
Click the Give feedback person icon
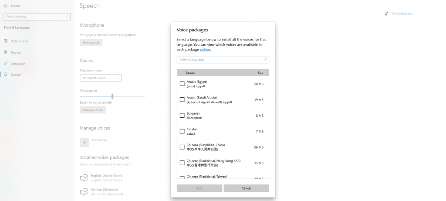[x=386, y=14]
